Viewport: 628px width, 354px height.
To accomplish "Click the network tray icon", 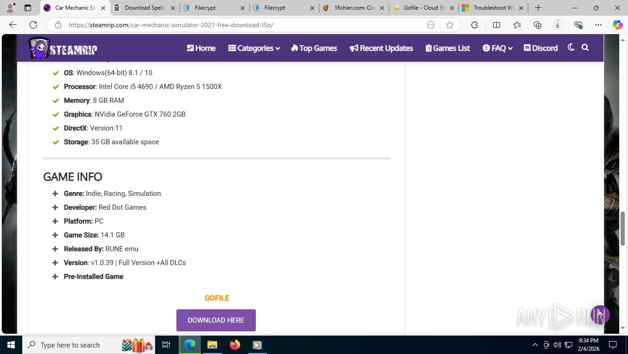I will [x=568, y=345].
